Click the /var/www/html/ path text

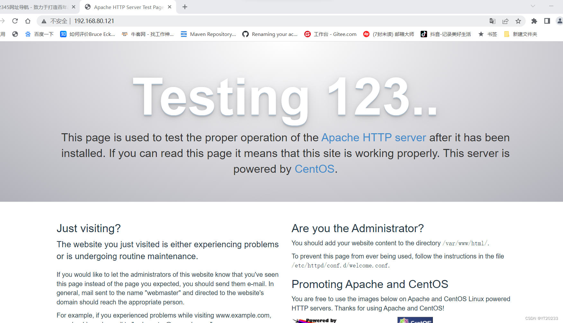point(465,243)
